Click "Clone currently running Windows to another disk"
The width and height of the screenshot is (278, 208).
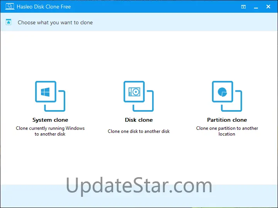[50, 131]
